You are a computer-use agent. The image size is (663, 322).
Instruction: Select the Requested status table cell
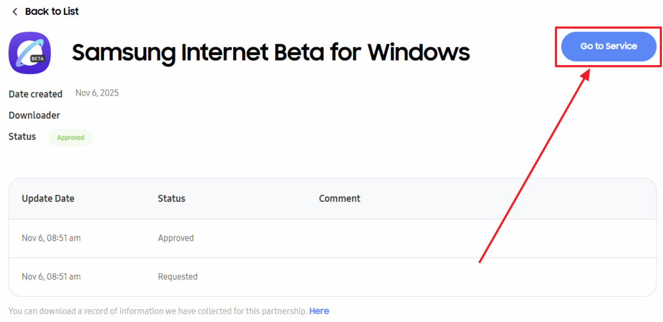[x=177, y=277]
